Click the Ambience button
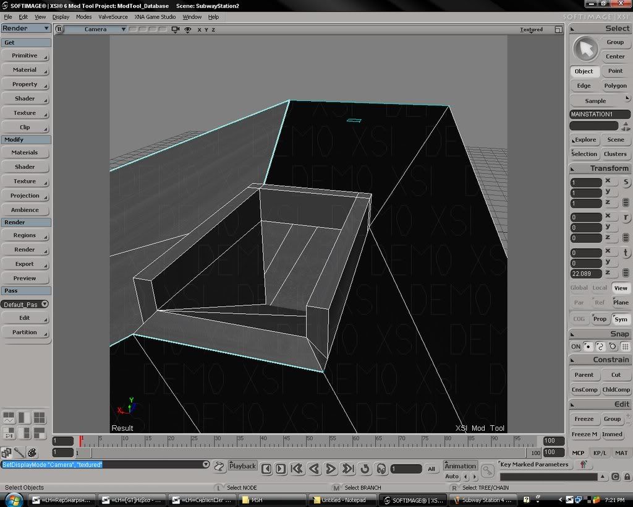 [x=25, y=210]
